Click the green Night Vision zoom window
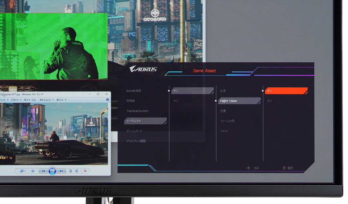The height and width of the screenshot is (204, 348). pos(54,46)
